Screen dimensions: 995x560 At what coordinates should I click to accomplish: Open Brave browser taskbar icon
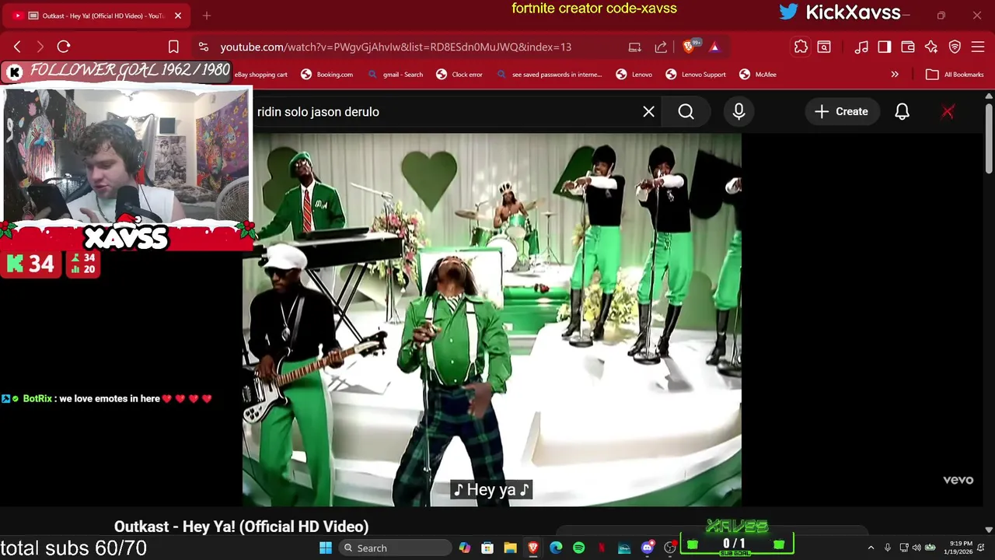point(533,548)
